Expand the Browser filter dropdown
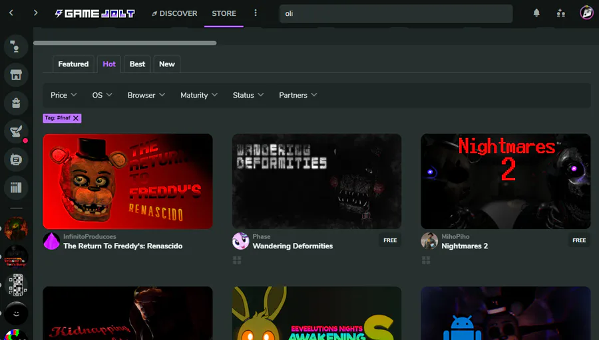 146,95
